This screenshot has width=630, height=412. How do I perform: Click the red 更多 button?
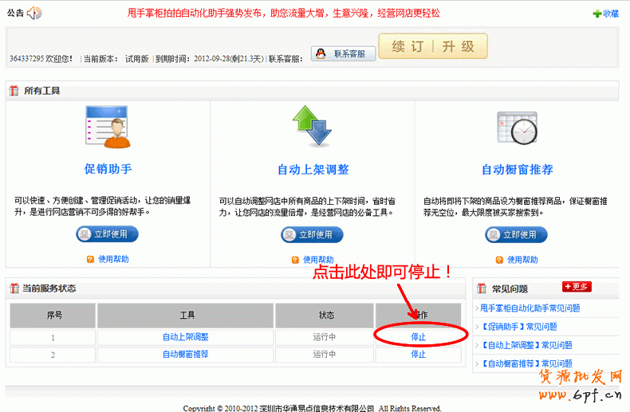tap(577, 287)
